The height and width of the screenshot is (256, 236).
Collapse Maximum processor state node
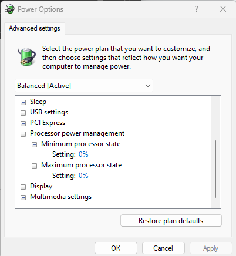[x=34, y=166]
